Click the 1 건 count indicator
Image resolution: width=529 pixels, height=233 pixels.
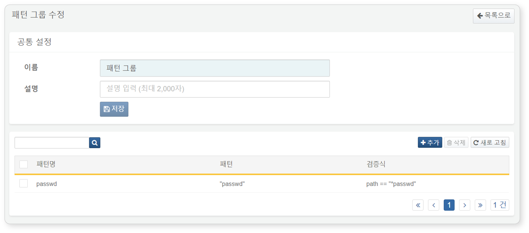click(x=500, y=205)
